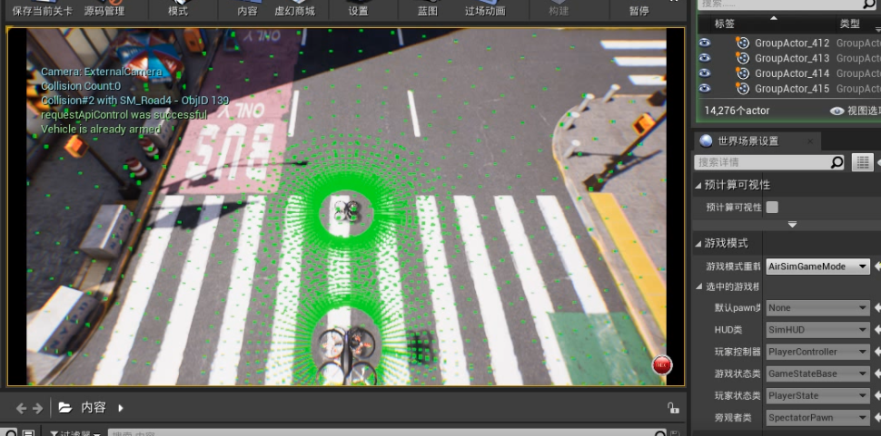
Task: Toggle visibility eye for GroupActor_414
Action: click(705, 73)
